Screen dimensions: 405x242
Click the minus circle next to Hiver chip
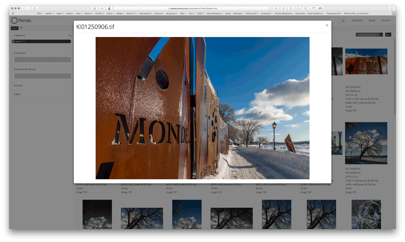(x=21, y=28)
